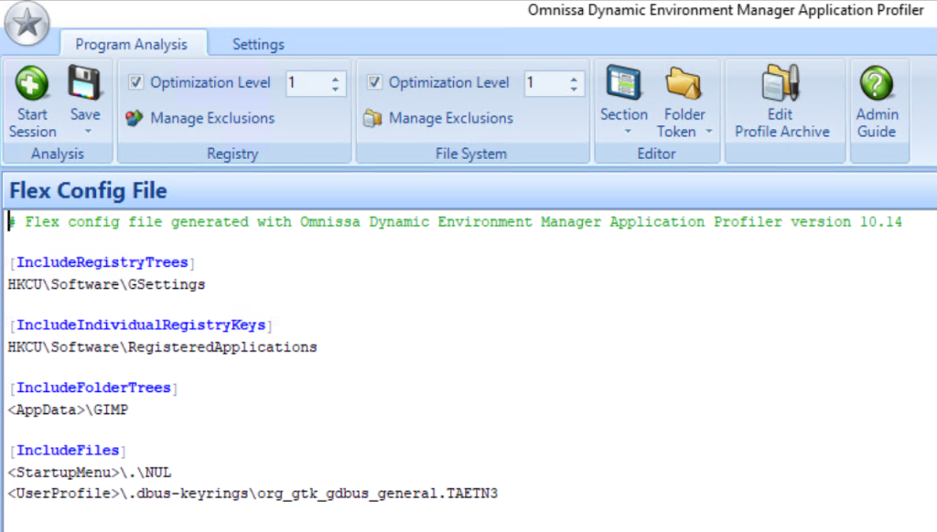Click the org_gtk_gdbus_general.TAETN3 file line
937x532 pixels.
pos(253,494)
